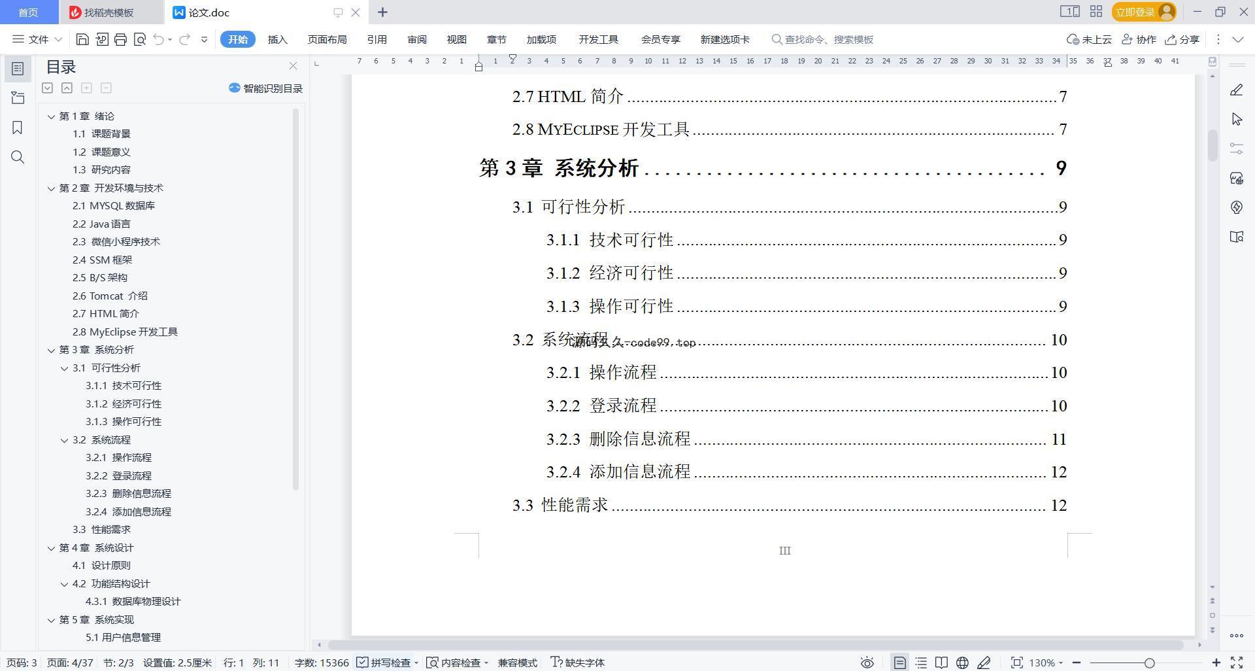Image resolution: width=1255 pixels, height=671 pixels.
Task: Click the three dots at right sidebar bottom
Action: point(1236,635)
